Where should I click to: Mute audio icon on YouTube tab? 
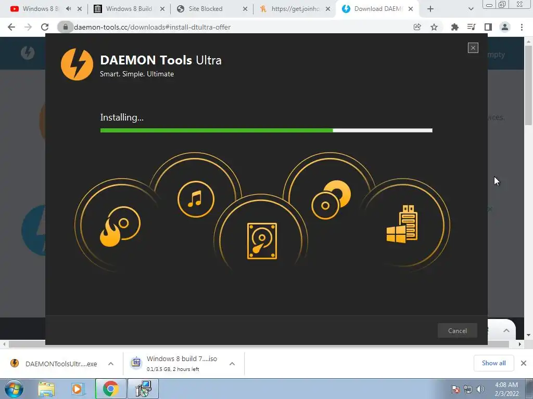click(x=68, y=9)
